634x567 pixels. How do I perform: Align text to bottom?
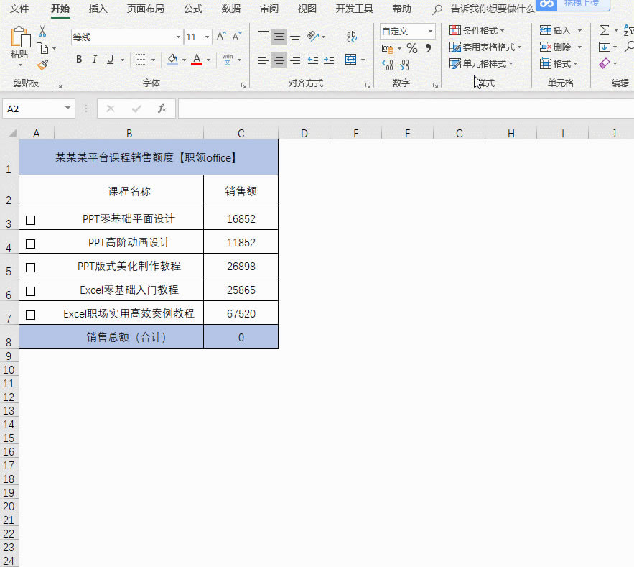295,37
